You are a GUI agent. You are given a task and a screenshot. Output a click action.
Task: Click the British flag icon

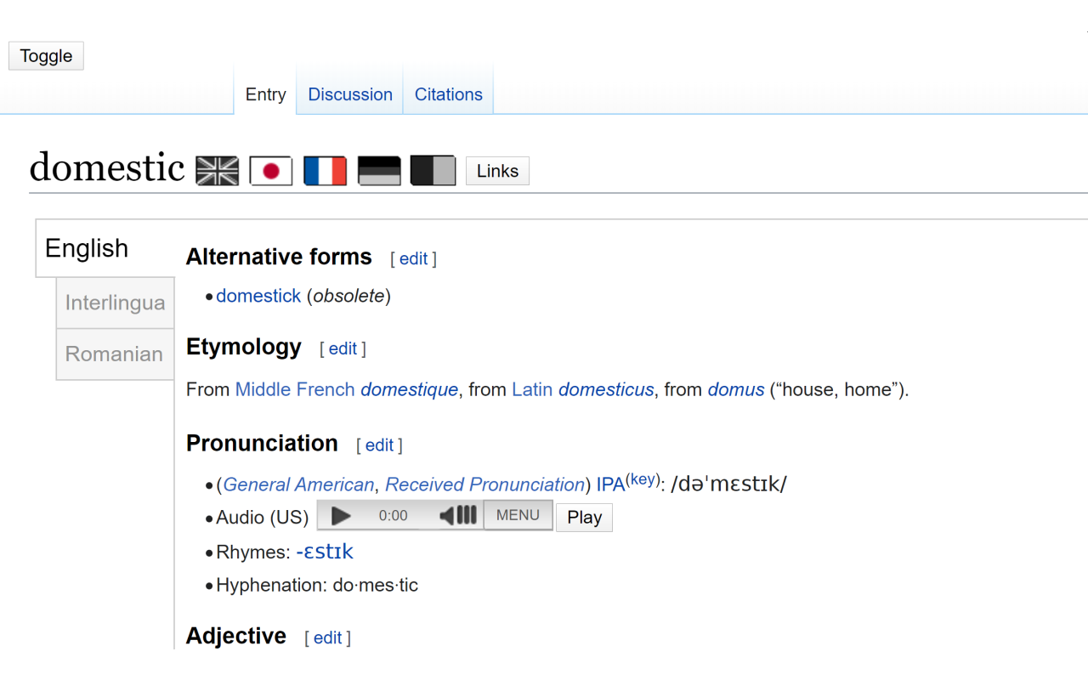[218, 171]
